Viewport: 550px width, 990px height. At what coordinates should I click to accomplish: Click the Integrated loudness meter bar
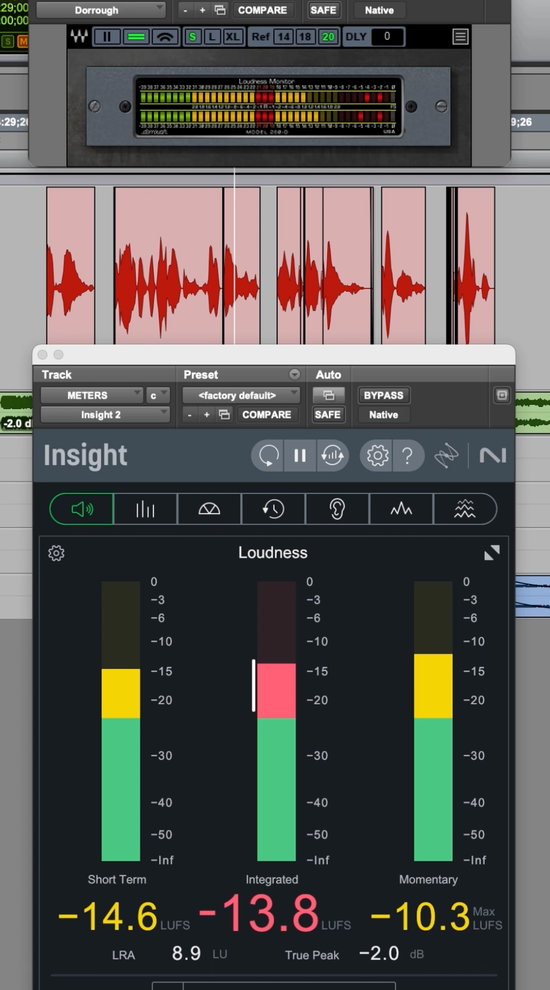tap(277, 721)
